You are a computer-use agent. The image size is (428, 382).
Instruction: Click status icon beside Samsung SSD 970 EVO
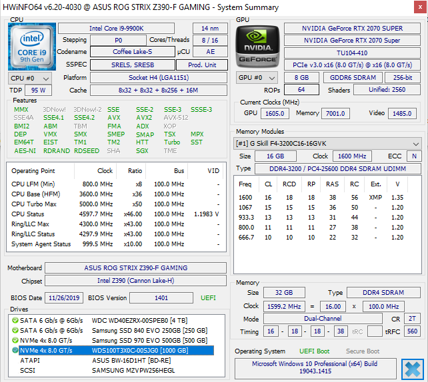point(15,340)
